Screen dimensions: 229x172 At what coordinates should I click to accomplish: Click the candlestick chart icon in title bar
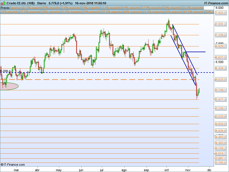point(3,3)
